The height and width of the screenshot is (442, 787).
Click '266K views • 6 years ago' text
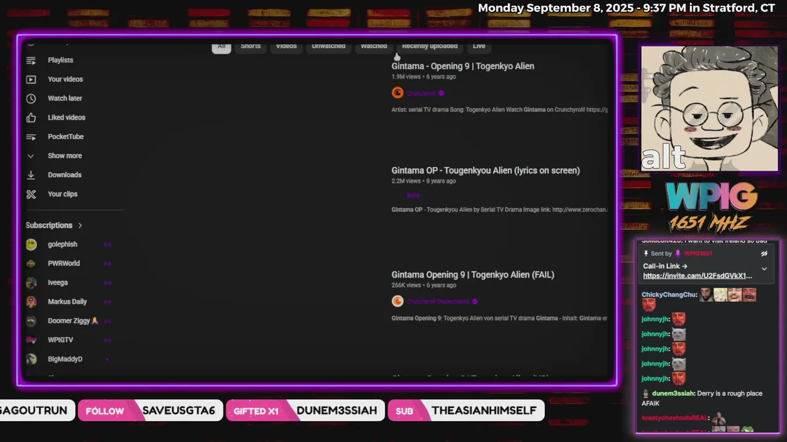[x=424, y=285]
